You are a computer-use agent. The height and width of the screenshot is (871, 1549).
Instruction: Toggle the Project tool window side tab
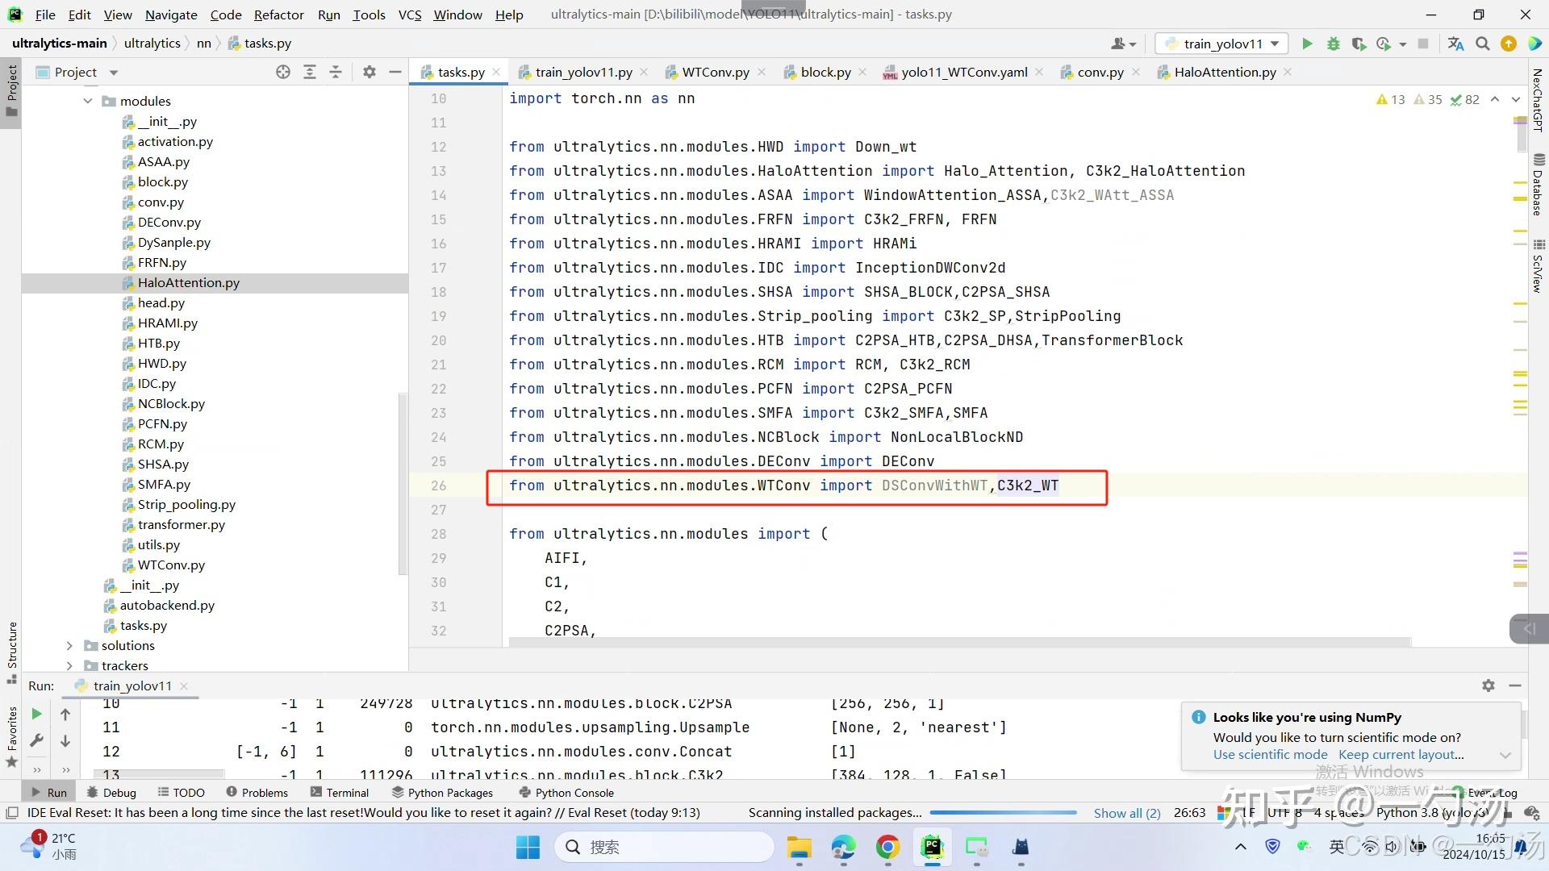[x=11, y=89]
